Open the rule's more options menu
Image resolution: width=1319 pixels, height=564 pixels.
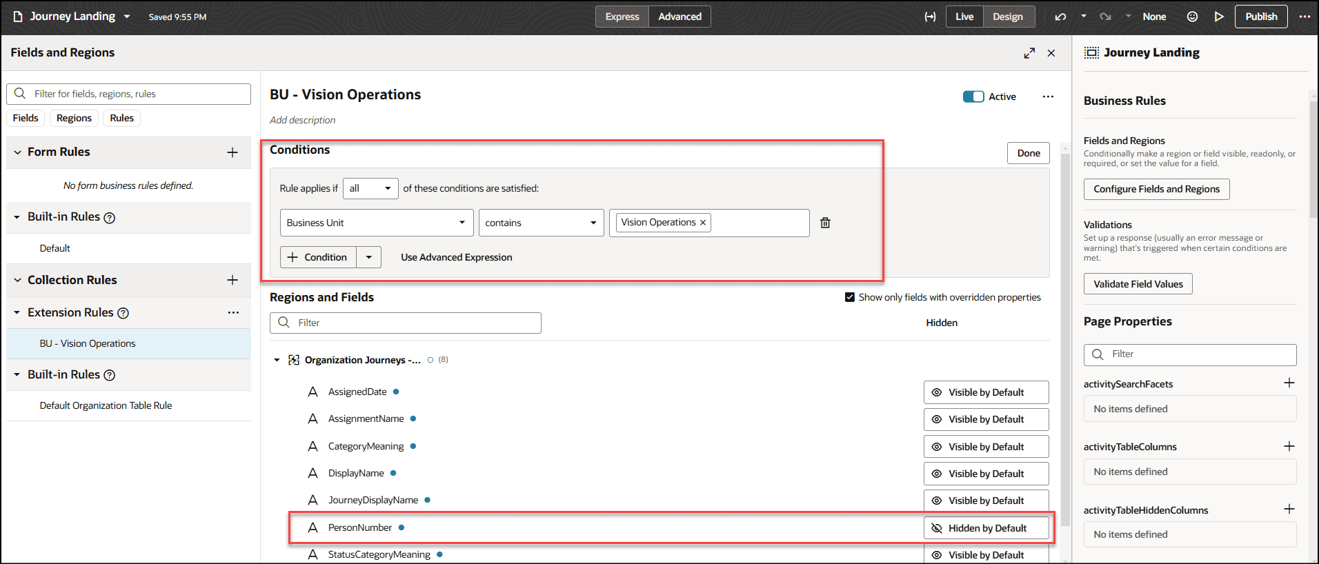[x=1048, y=97]
